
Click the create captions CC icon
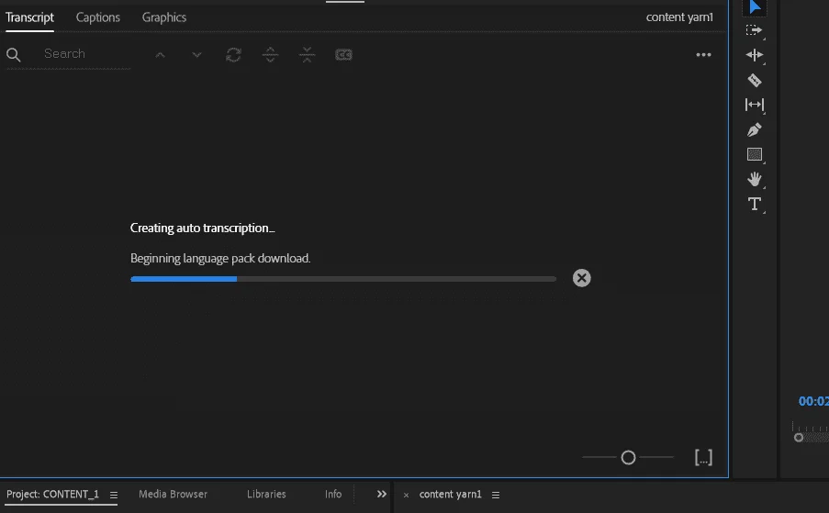pos(343,54)
